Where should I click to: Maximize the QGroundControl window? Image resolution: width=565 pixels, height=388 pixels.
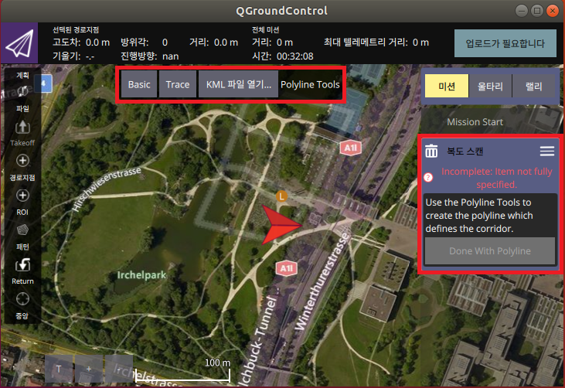537,11
